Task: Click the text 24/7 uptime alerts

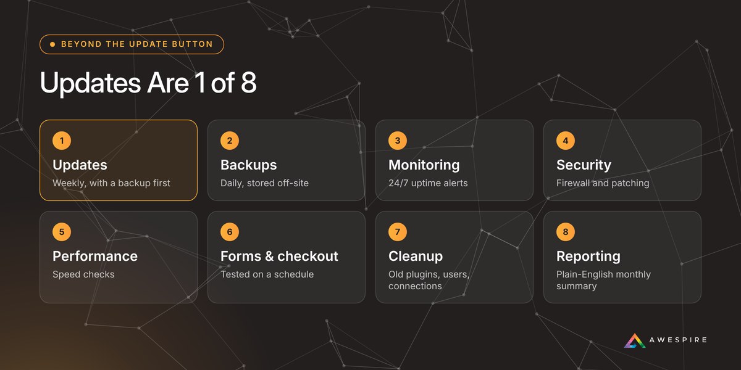Action: 428,183
